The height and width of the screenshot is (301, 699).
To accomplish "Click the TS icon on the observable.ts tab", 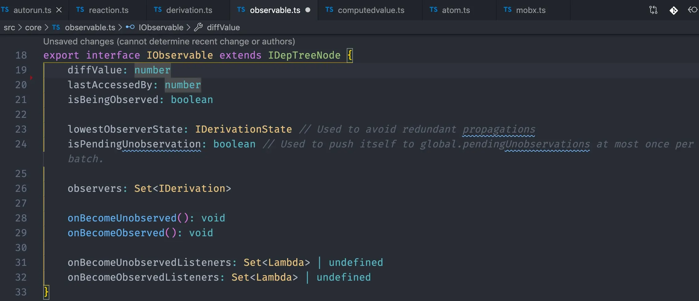I will pyautogui.click(x=241, y=10).
